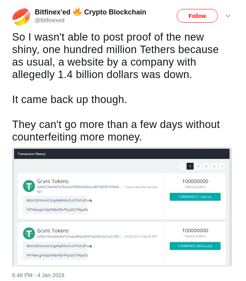The image size is (246, 281).
Task: Click the second Tether logo icon
Action: pyautogui.click(x=29, y=233)
